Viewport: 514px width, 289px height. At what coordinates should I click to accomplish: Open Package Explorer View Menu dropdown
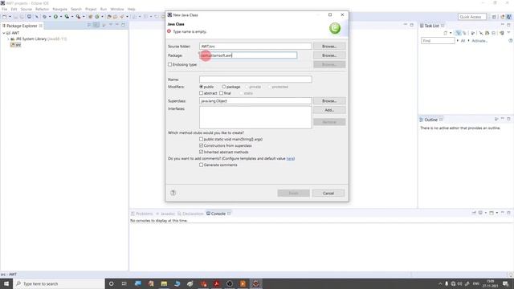coord(111,25)
